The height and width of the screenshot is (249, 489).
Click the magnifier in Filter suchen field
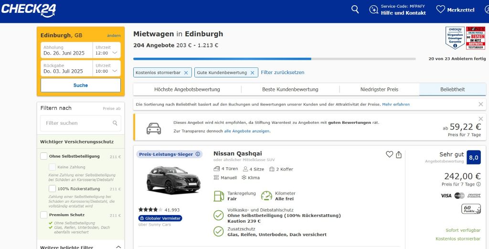pyautogui.click(x=115, y=123)
